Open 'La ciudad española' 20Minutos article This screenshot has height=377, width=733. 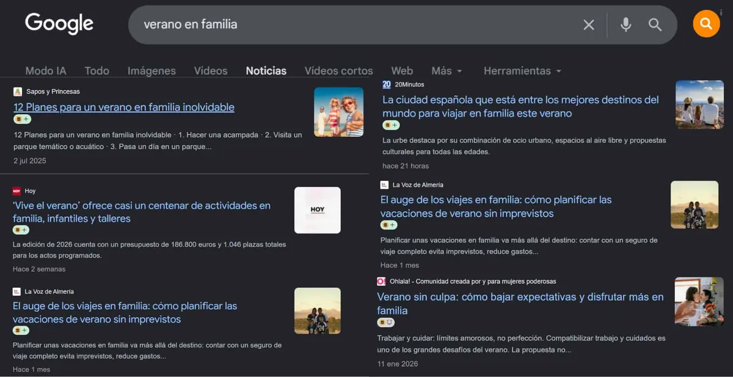tap(520, 106)
